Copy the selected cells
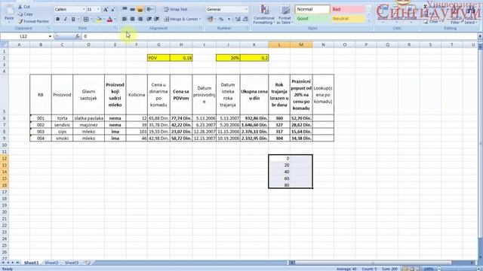 25,14
